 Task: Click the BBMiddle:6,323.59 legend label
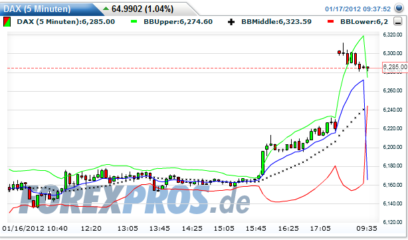point(276,21)
